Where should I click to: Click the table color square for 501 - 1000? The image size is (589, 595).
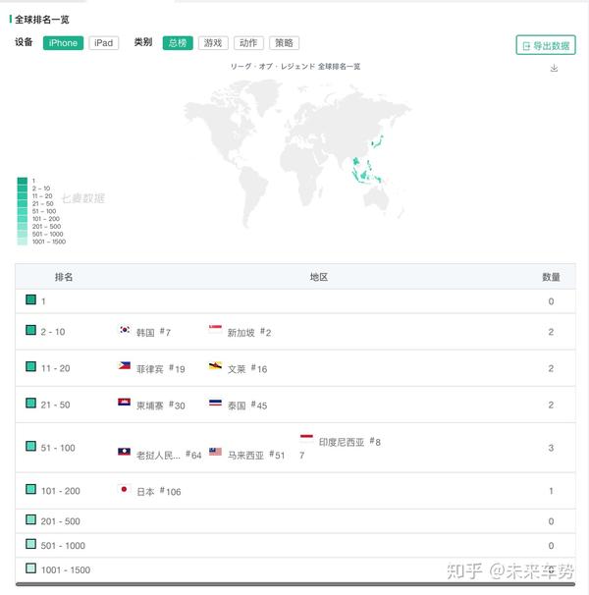coord(30,543)
